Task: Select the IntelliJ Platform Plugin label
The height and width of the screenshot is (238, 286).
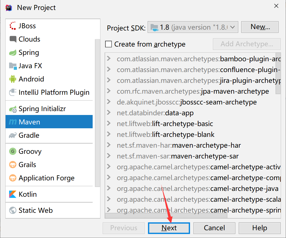Action: (x=54, y=92)
